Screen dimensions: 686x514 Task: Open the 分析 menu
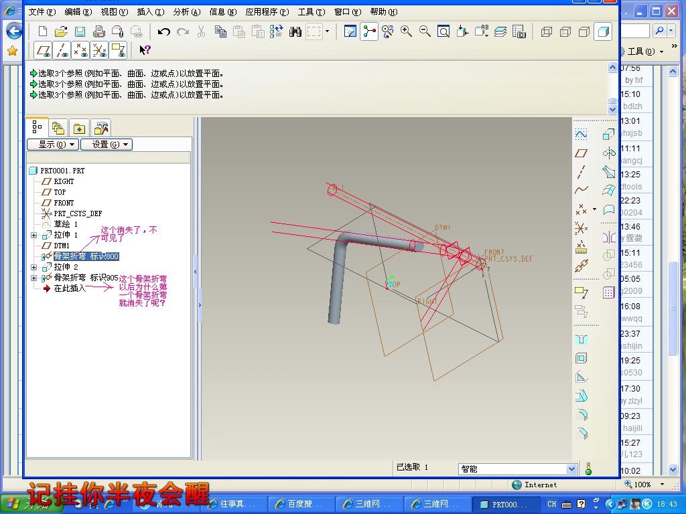186,12
